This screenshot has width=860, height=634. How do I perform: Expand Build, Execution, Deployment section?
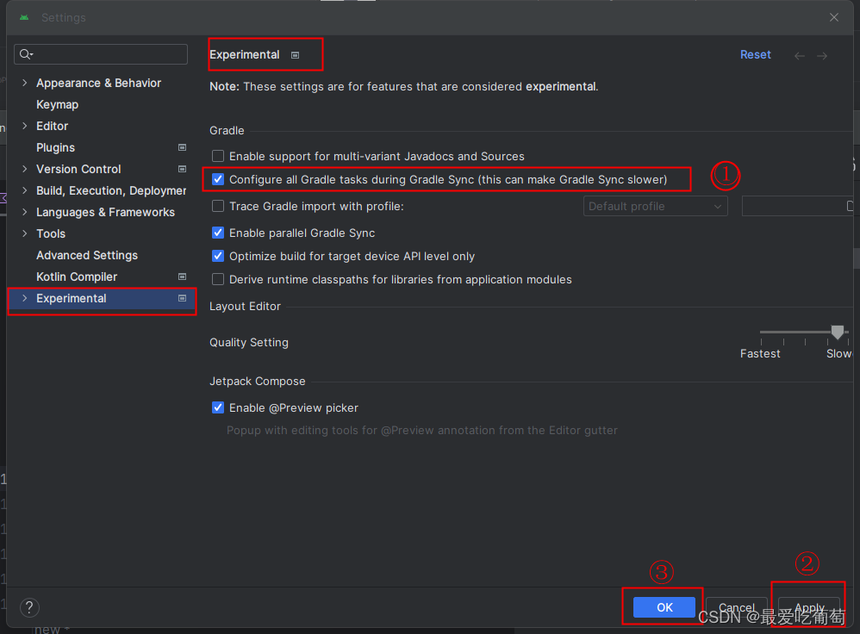coord(23,190)
